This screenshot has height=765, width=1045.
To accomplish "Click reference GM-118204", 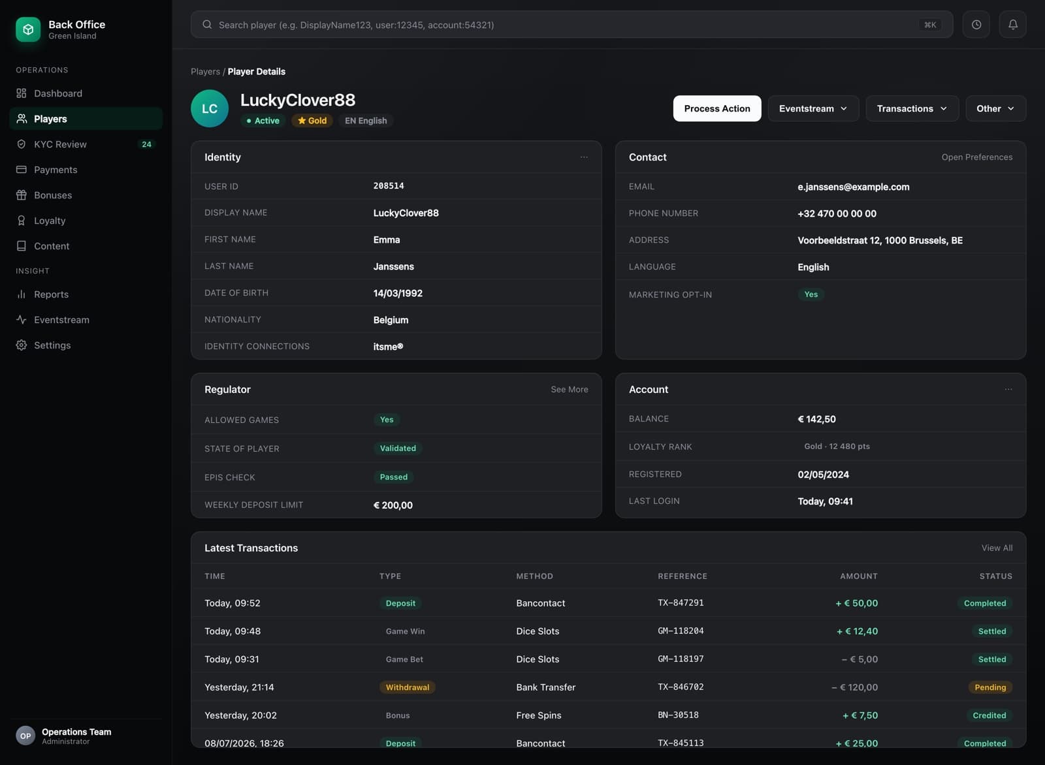I will (681, 631).
